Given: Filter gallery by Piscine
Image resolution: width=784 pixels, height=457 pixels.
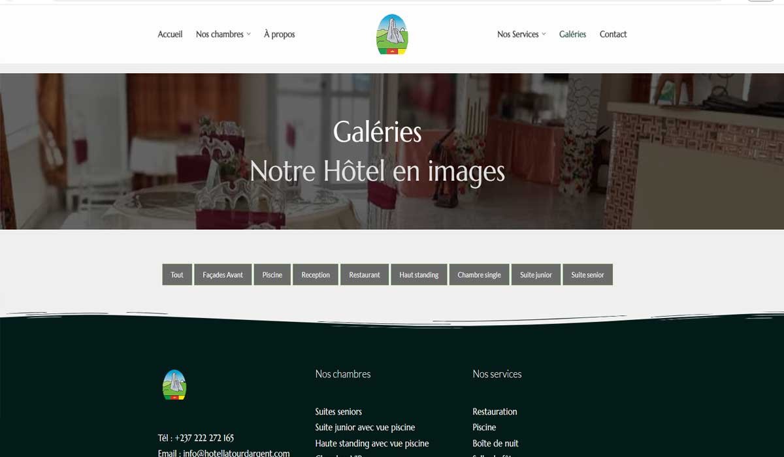Looking at the screenshot, I should point(272,275).
